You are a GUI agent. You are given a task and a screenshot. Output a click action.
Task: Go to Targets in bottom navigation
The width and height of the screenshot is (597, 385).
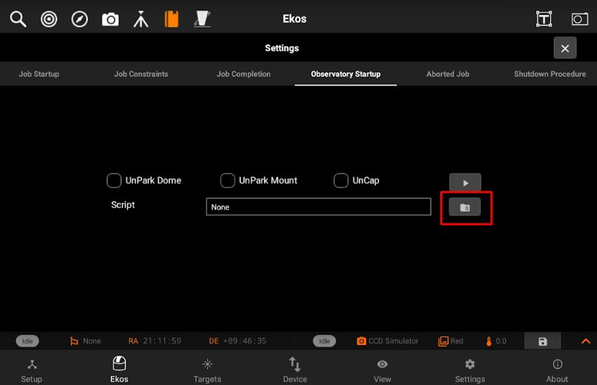pos(207,369)
